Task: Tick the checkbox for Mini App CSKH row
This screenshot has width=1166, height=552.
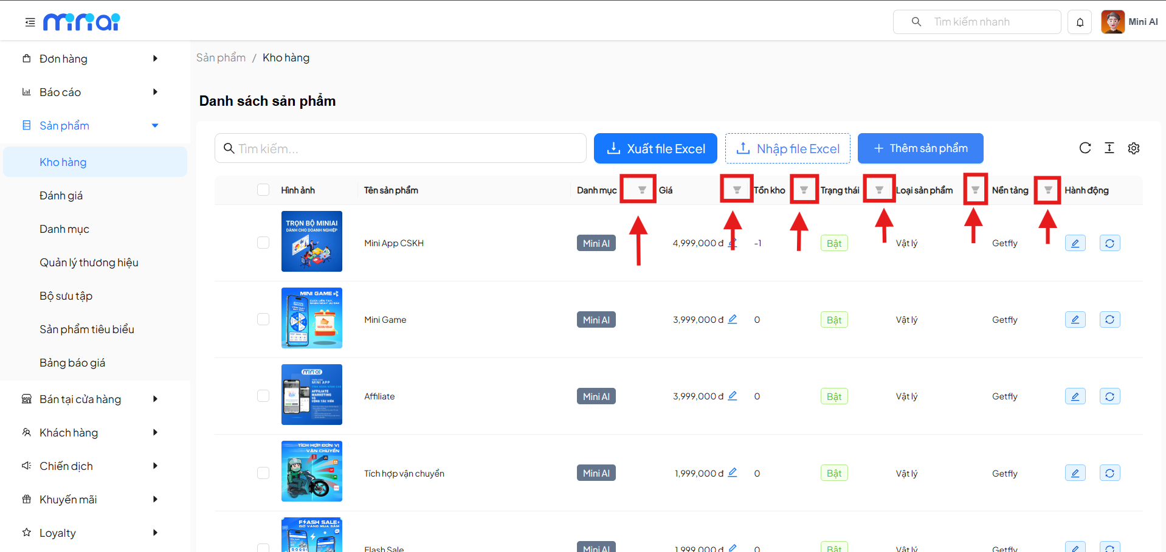Action: (263, 243)
